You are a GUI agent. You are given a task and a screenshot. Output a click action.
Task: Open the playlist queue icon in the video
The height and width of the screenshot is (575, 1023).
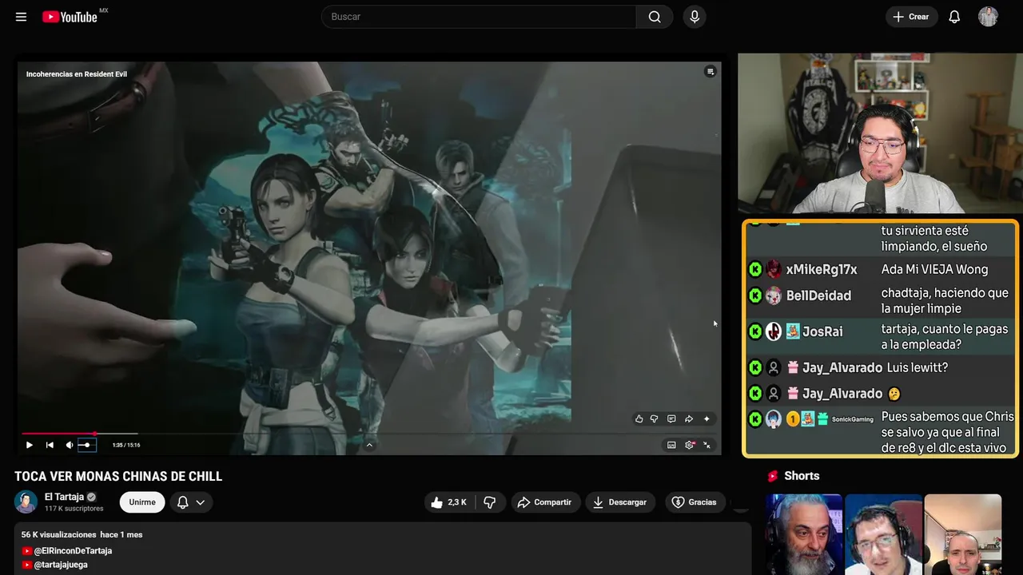(710, 72)
